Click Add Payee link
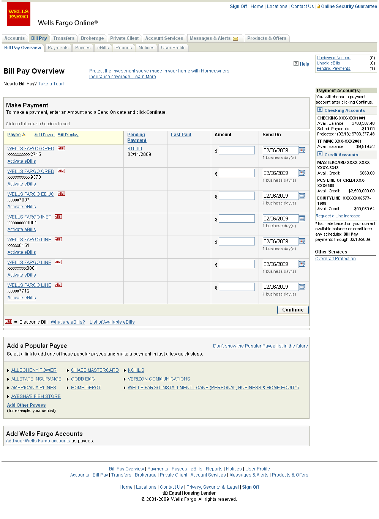The width and height of the screenshot is (379, 519). 44,135
